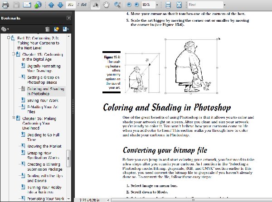Click the page size 7.35 x 9.28 in label

pos(89,200)
